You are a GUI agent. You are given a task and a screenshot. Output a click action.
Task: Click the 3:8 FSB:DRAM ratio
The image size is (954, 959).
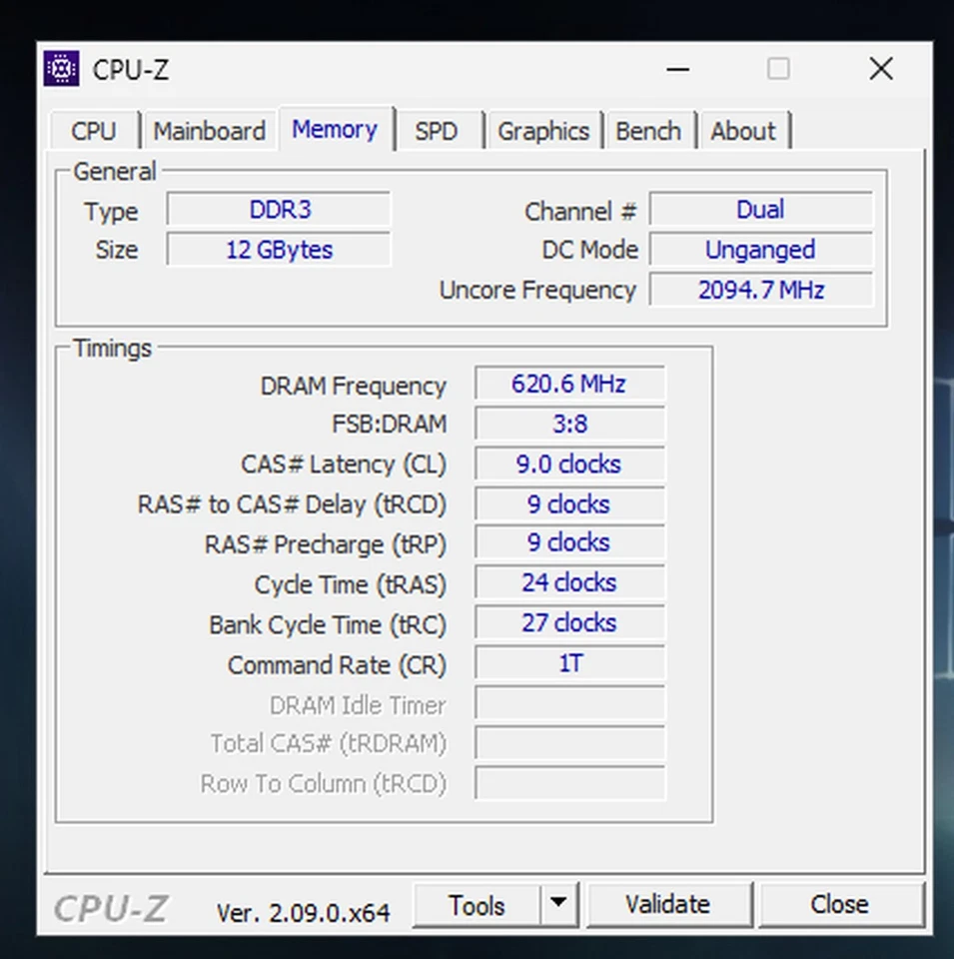pyautogui.click(x=569, y=424)
